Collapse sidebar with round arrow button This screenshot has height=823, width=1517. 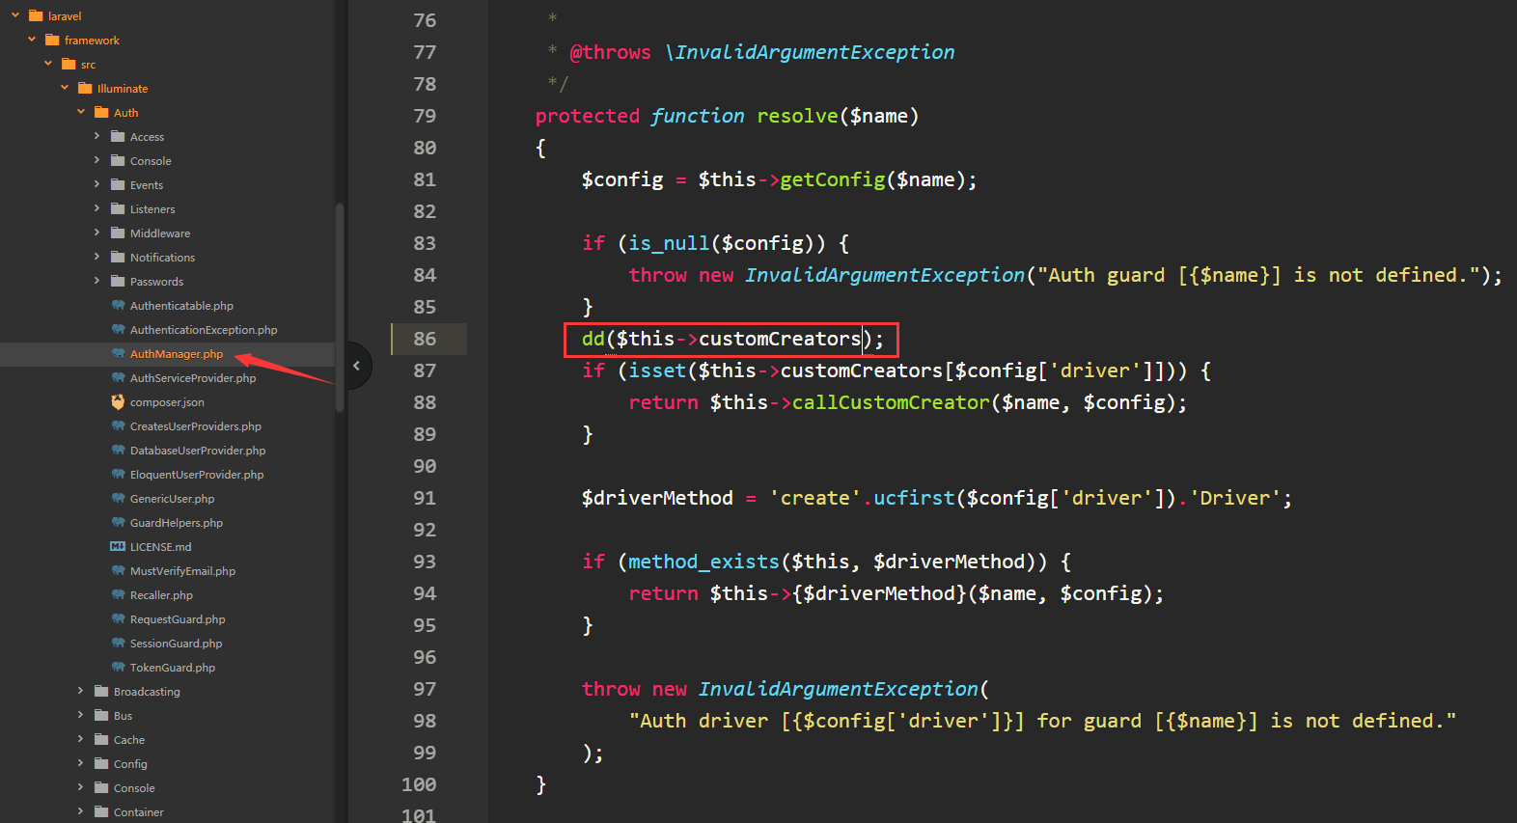coord(356,366)
